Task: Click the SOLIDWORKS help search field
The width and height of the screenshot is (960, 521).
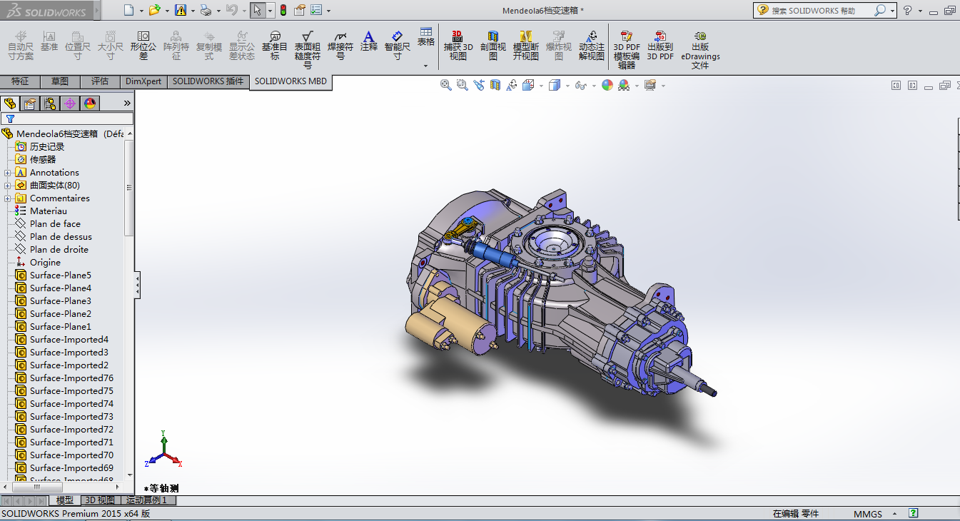Action: point(821,11)
